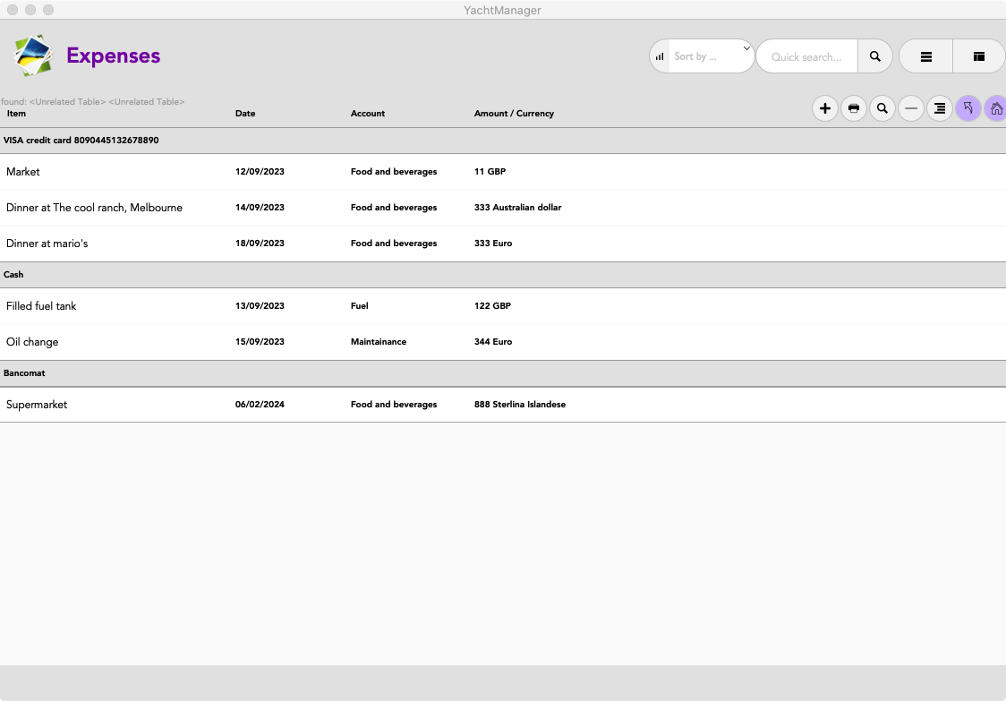Go to home with the house icon
The height and width of the screenshot is (701, 1006).
pyautogui.click(x=995, y=109)
